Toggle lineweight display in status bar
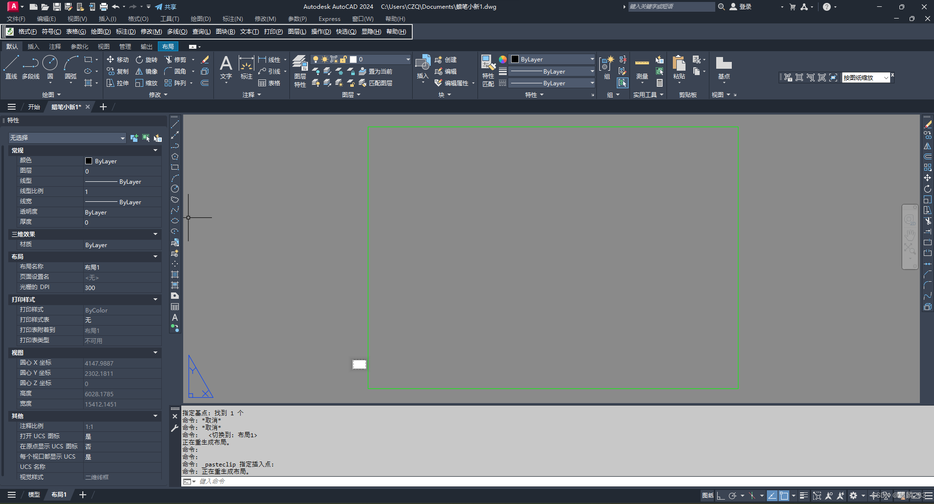The height and width of the screenshot is (504, 934). pyautogui.click(x=804, y=496)
